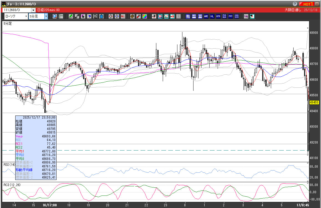This screenshot has height=208, width=321.
Task: Expand the ローソク chart type dropdown
Action: (x=26, y=16)
